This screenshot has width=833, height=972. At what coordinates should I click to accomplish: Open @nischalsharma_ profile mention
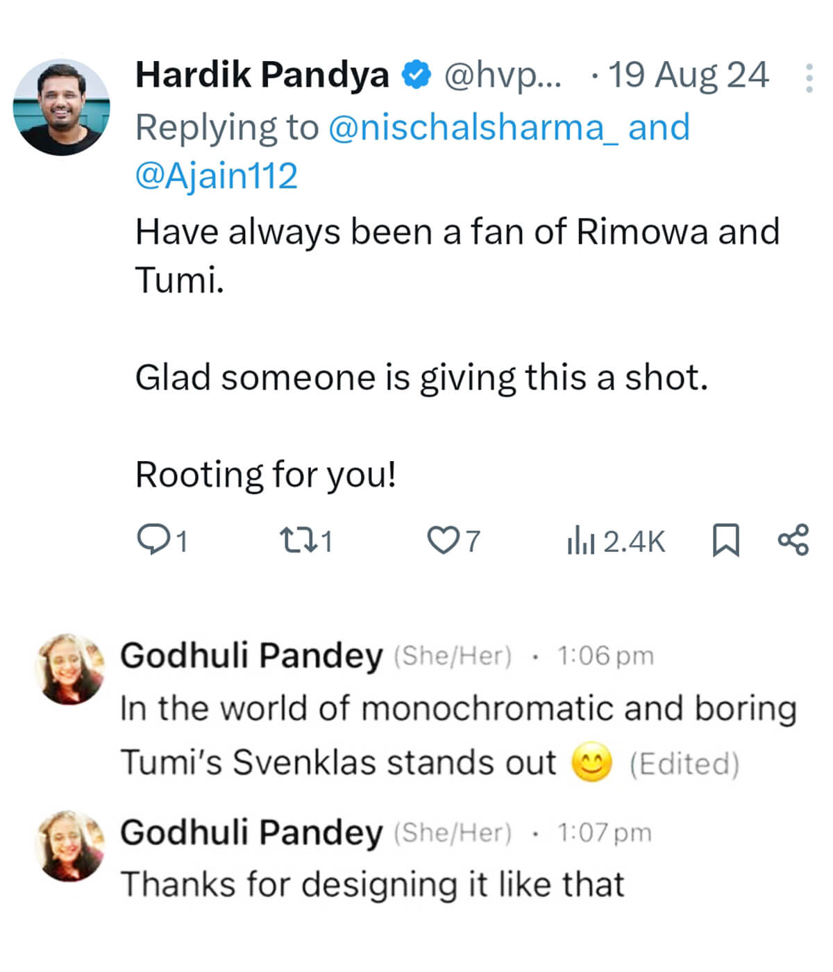pyautogui.click(x=473, y=128)
